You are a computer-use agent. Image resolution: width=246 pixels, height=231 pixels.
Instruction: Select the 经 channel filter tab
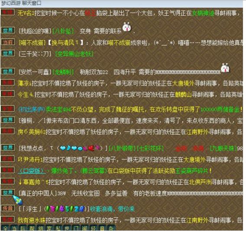[93, 228]
